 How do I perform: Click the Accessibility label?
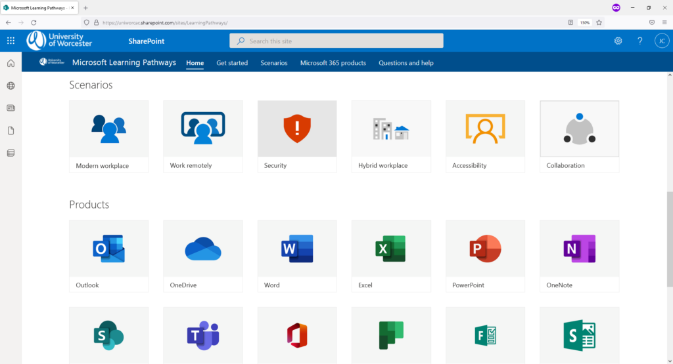click(x=469, y=165)
